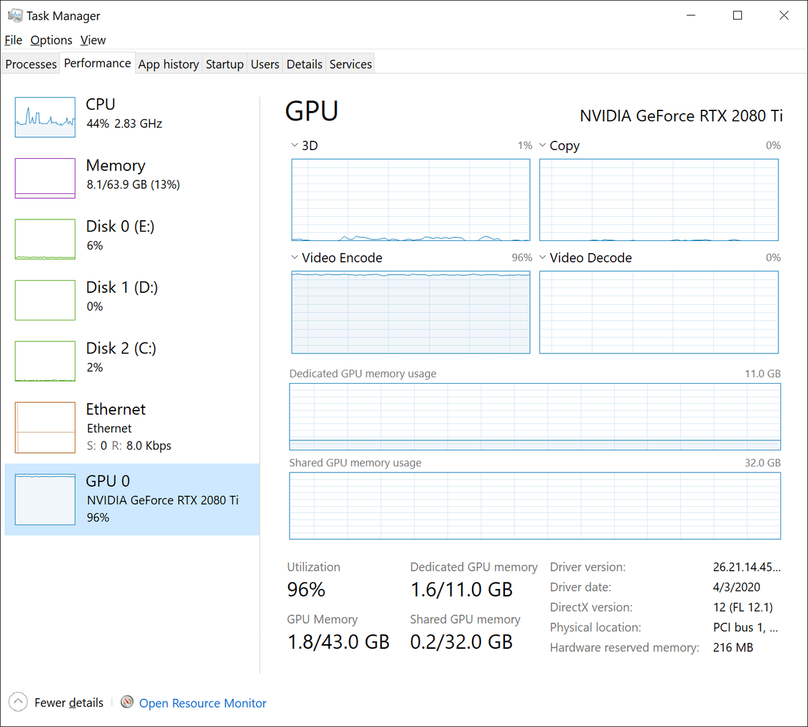
Task: Select the CPU usage graph thumbnail
Action: coord(45,117)
